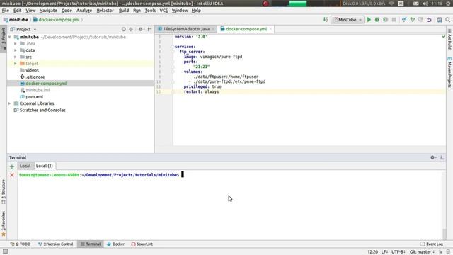The image size is (453, 255).
Task: Click the VCS history icon
Action: [x=420, y=20]
